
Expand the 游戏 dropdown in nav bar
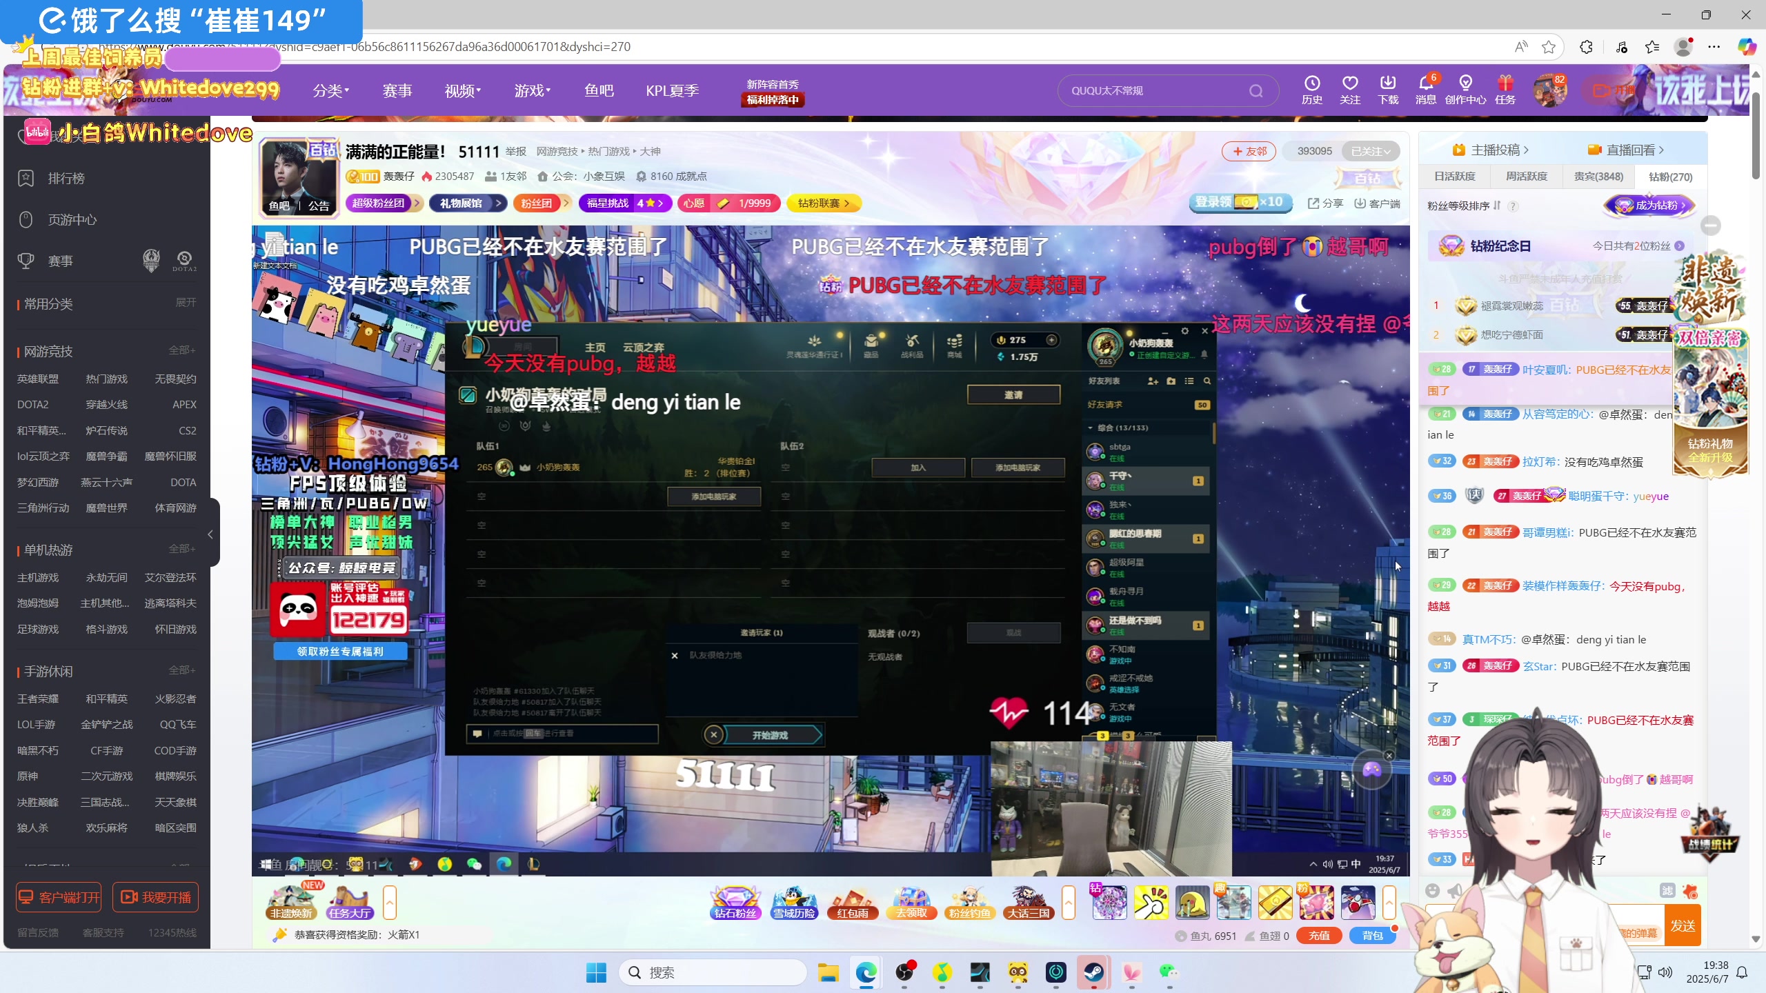(x=532, y=90)
